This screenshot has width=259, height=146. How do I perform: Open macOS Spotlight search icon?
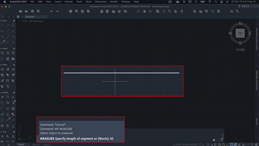click(216, 2)
